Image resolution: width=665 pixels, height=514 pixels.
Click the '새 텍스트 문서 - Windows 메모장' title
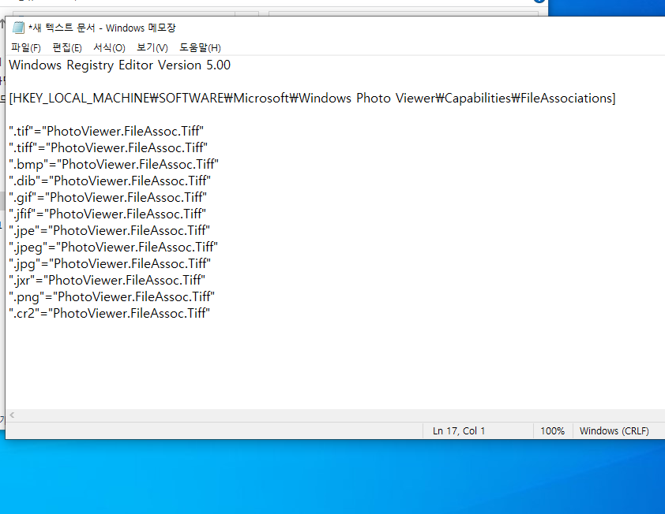(x=102, y=28)
